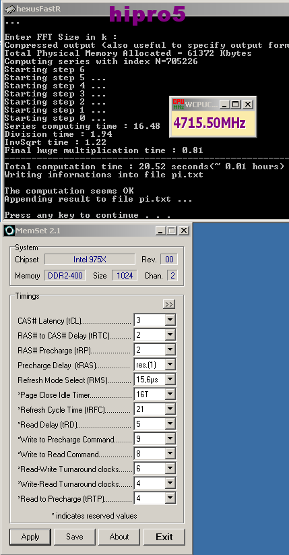Open Read-Write Turnaround clocks dropdown
Screen dimensions: 289x555
170,469
